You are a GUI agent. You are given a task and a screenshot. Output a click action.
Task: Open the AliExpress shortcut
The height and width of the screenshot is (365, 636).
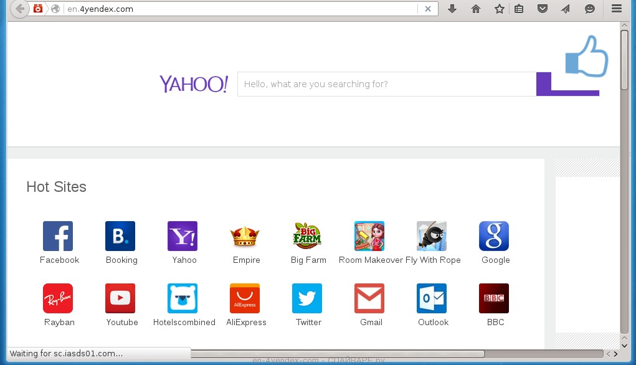click(245, 299)
